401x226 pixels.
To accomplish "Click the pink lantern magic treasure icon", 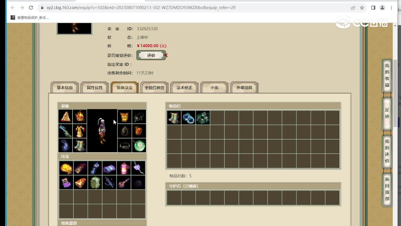I will (x=124, y=168).
